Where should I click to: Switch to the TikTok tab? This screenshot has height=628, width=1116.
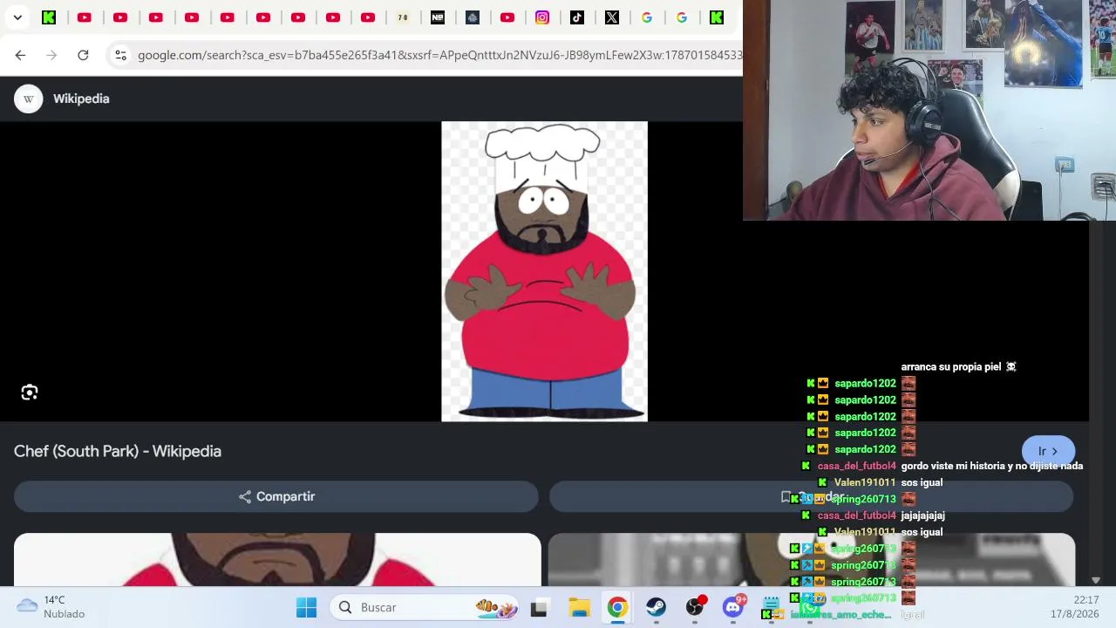point(577,17)
